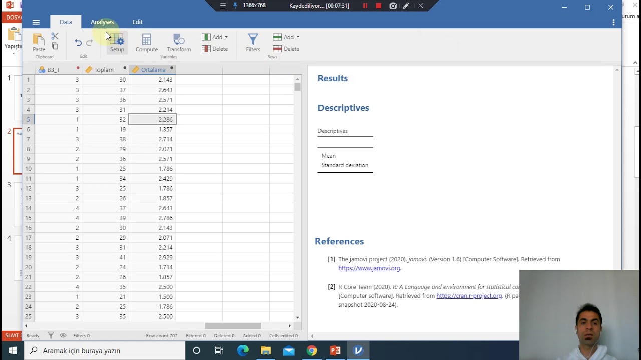Open Google Chrome from taskbar
Image resolution: width=641 pixels, height=360 pixels.
pyautogui.click(x=312, y=350)
